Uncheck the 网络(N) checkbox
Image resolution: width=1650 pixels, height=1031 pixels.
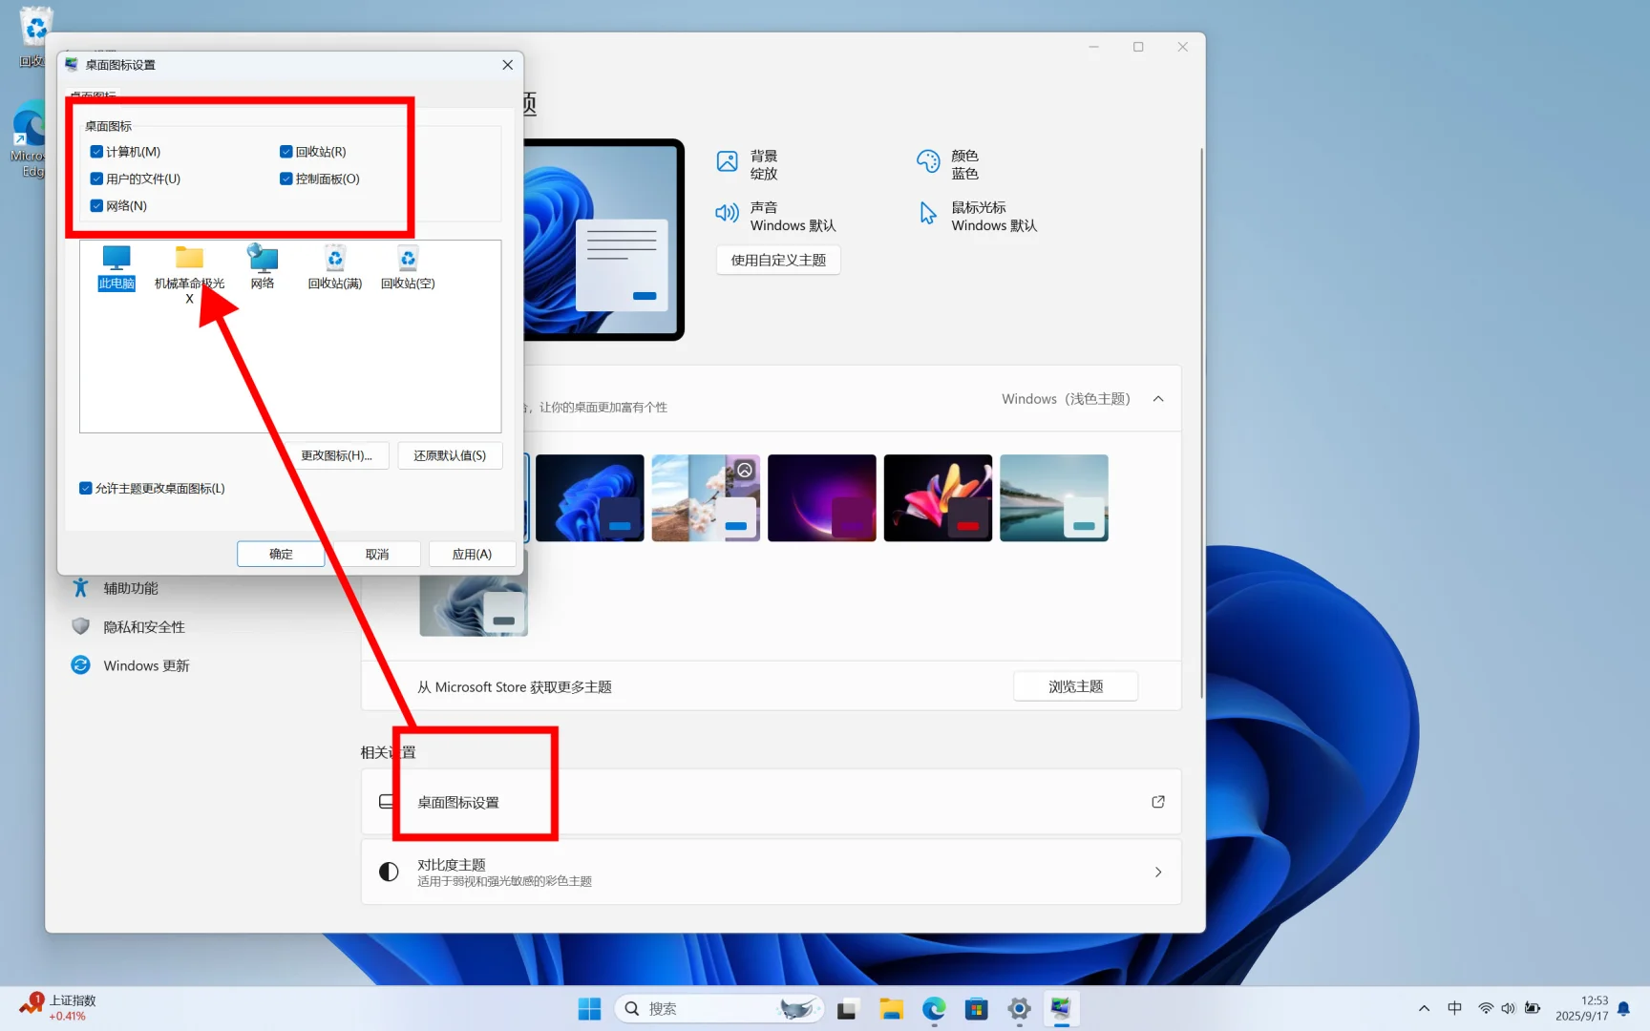(96, 205)
